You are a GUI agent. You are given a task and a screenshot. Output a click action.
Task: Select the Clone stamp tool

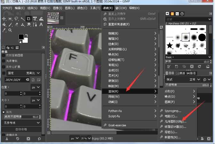[23, 25]
